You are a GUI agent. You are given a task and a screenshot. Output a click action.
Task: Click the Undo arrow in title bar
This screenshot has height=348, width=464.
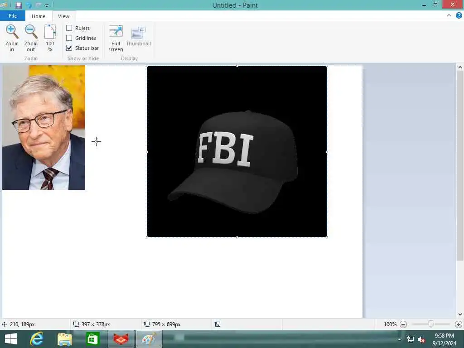29,5
